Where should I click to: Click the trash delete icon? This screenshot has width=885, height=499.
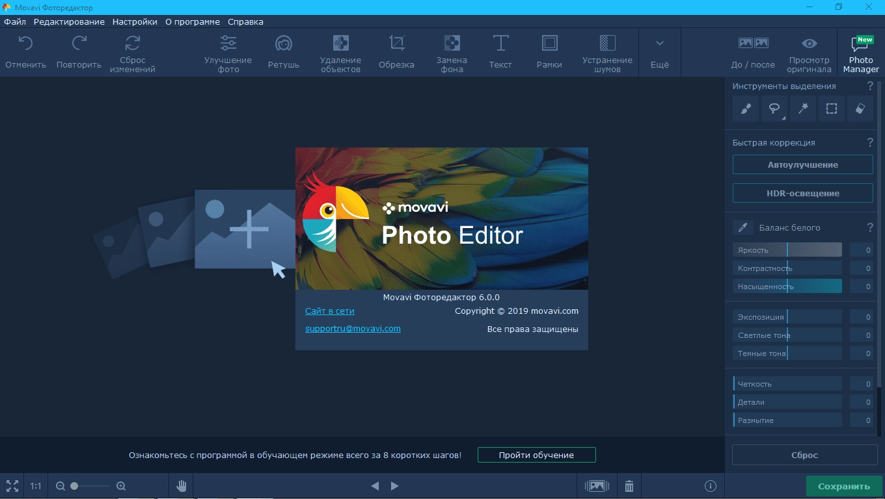click(629, 486)
